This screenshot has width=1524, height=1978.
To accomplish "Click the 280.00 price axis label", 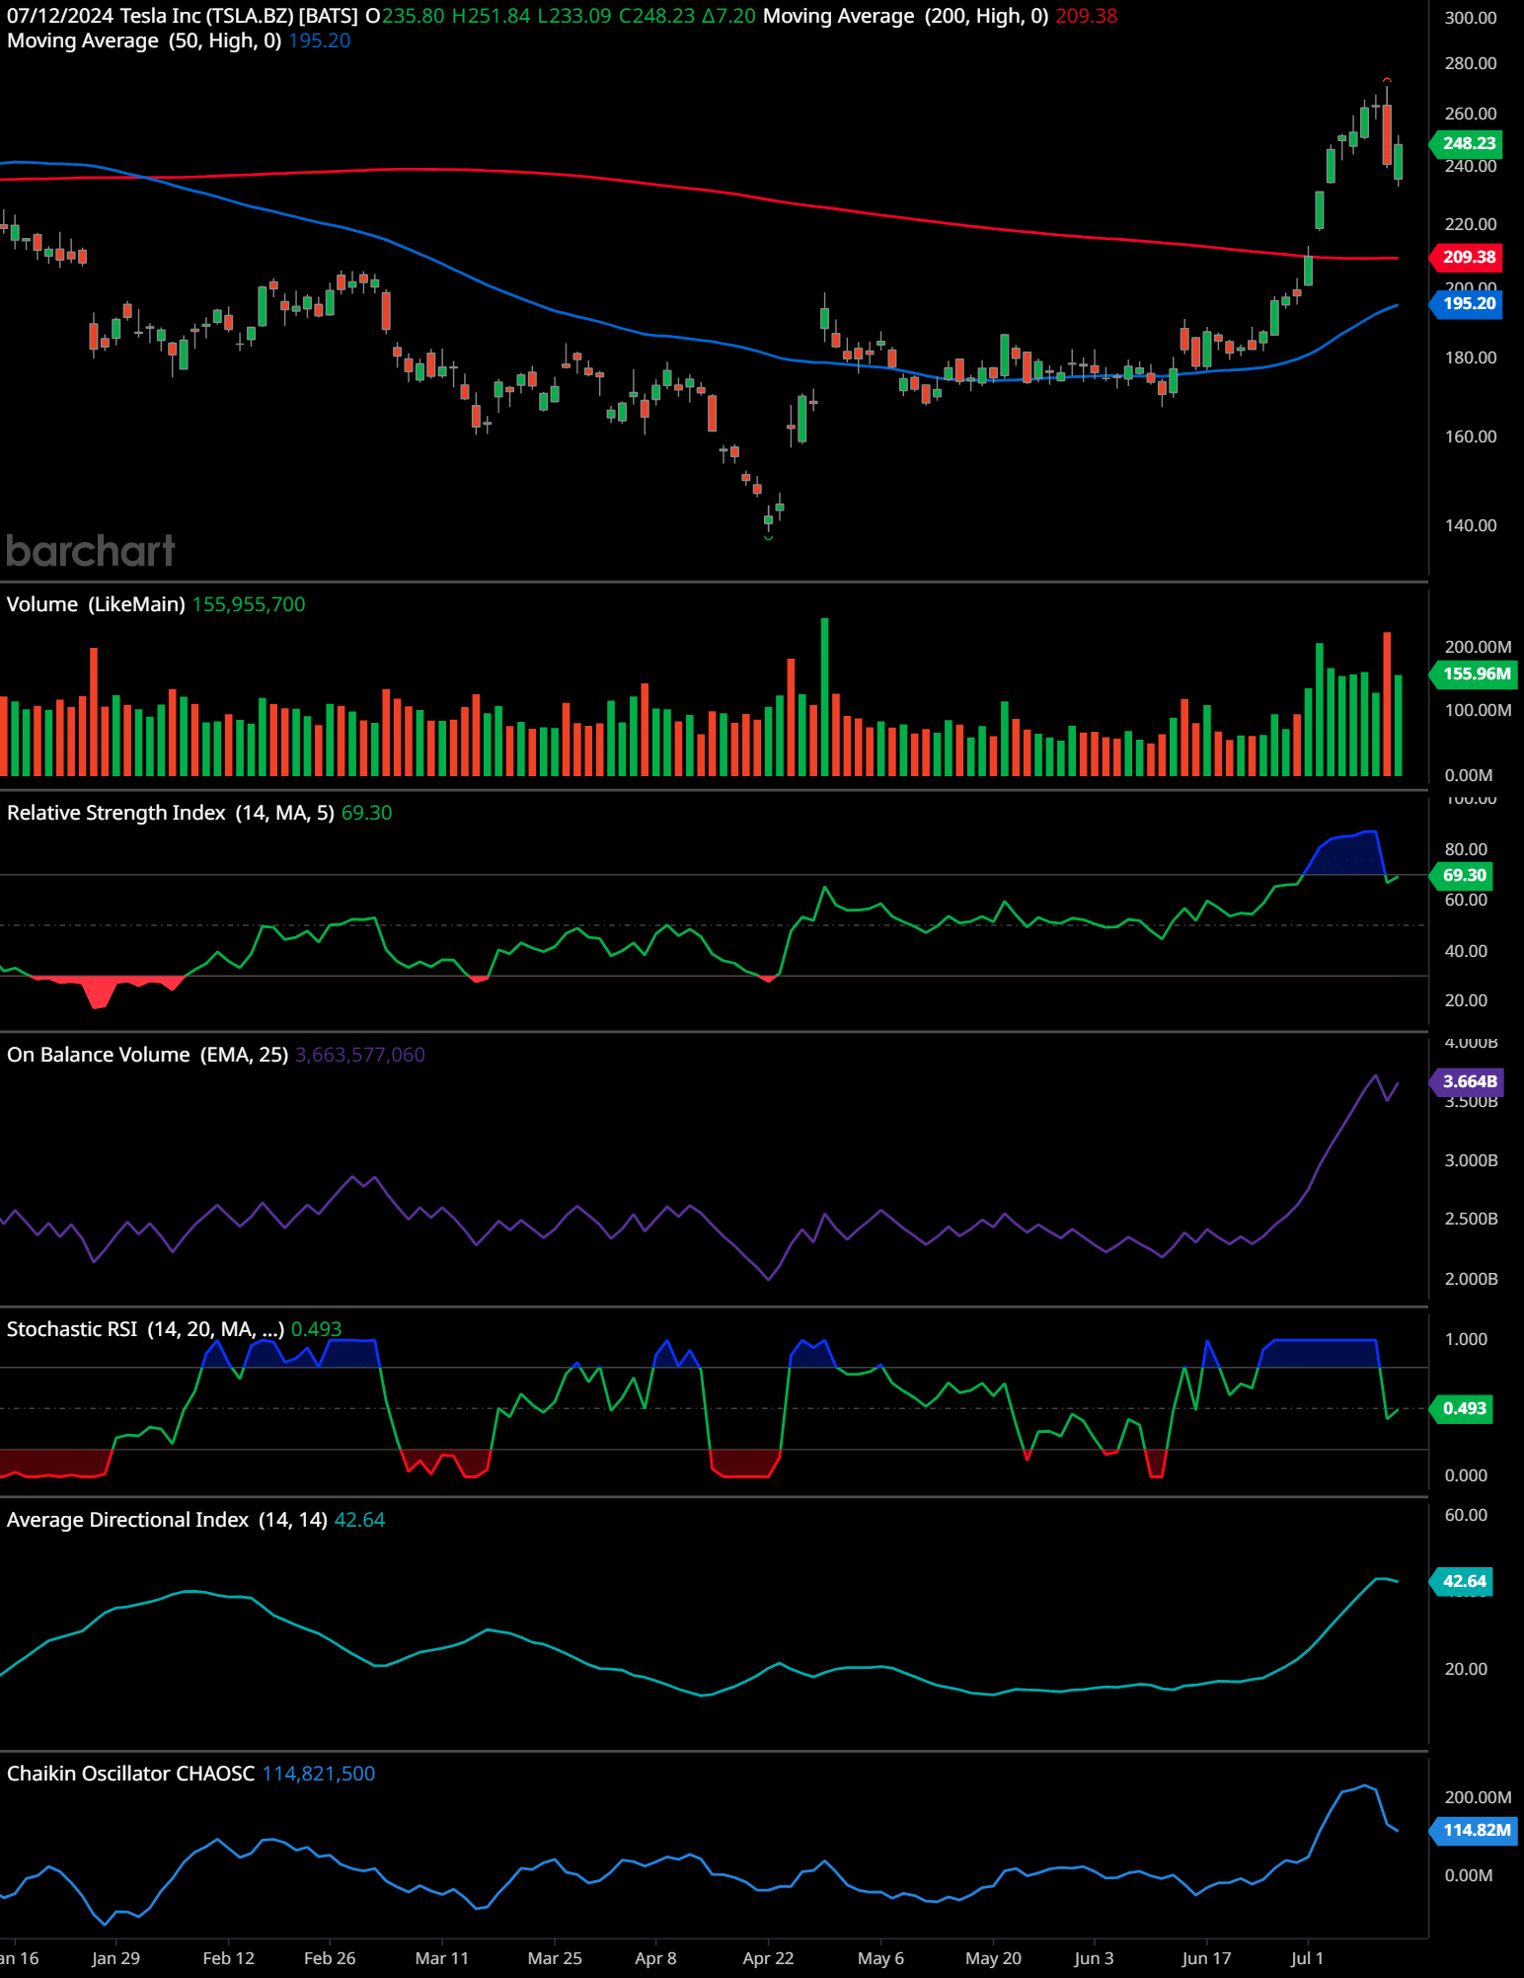I will [x=1470, y=63].
